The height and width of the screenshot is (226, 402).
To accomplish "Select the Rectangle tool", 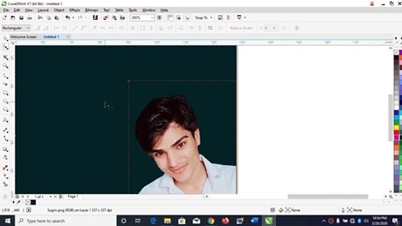I will pyautogui.click(x=6, y=93).
